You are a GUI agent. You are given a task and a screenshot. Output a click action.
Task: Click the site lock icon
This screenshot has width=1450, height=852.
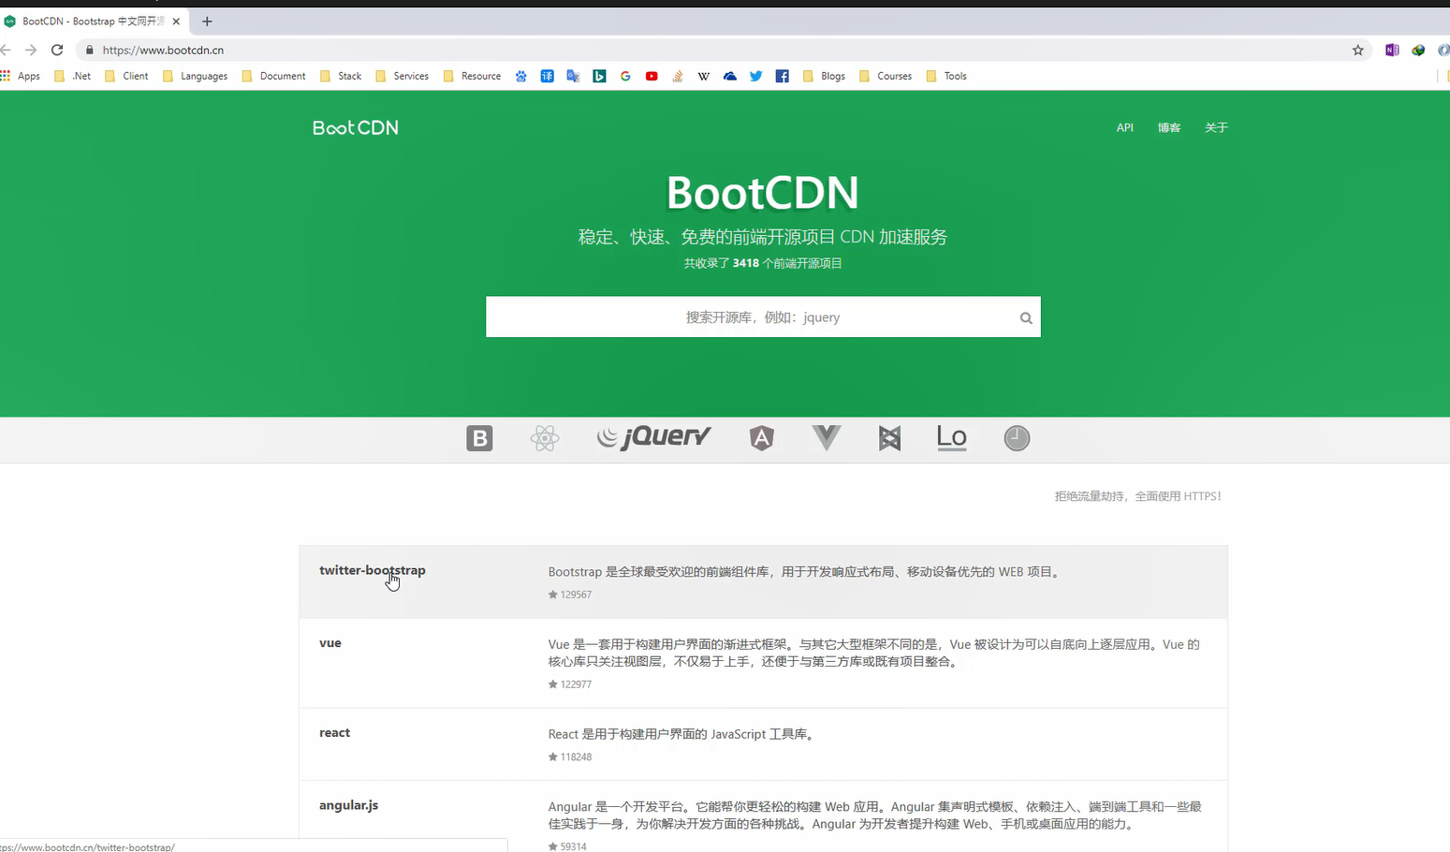(x=89, y=50)
